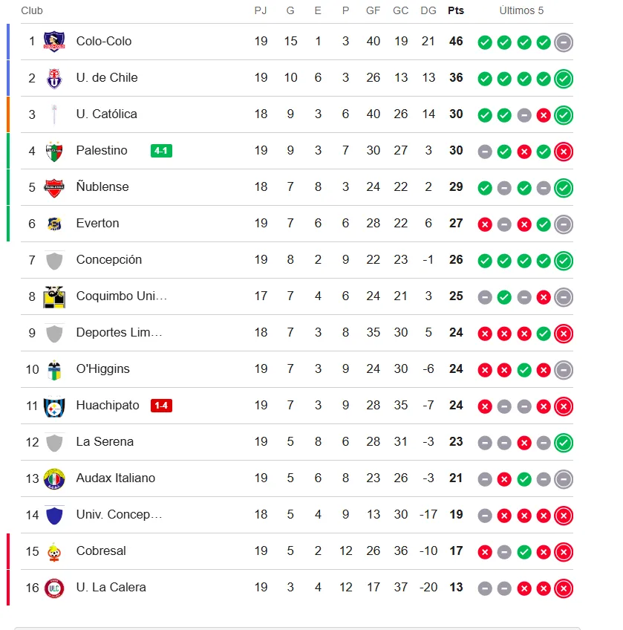The width and height of the screenshot is (623, 630).
Task: Open the U. Católica team link
Action: [x=106, y=114]
